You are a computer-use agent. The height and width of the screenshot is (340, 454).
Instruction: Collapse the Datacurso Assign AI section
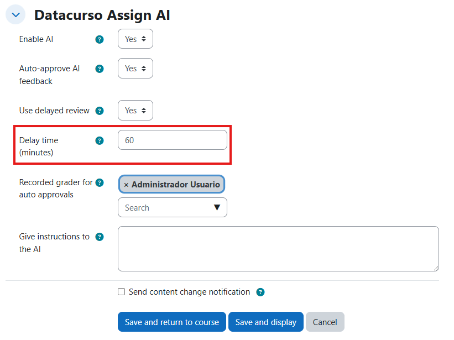(15, 15)
